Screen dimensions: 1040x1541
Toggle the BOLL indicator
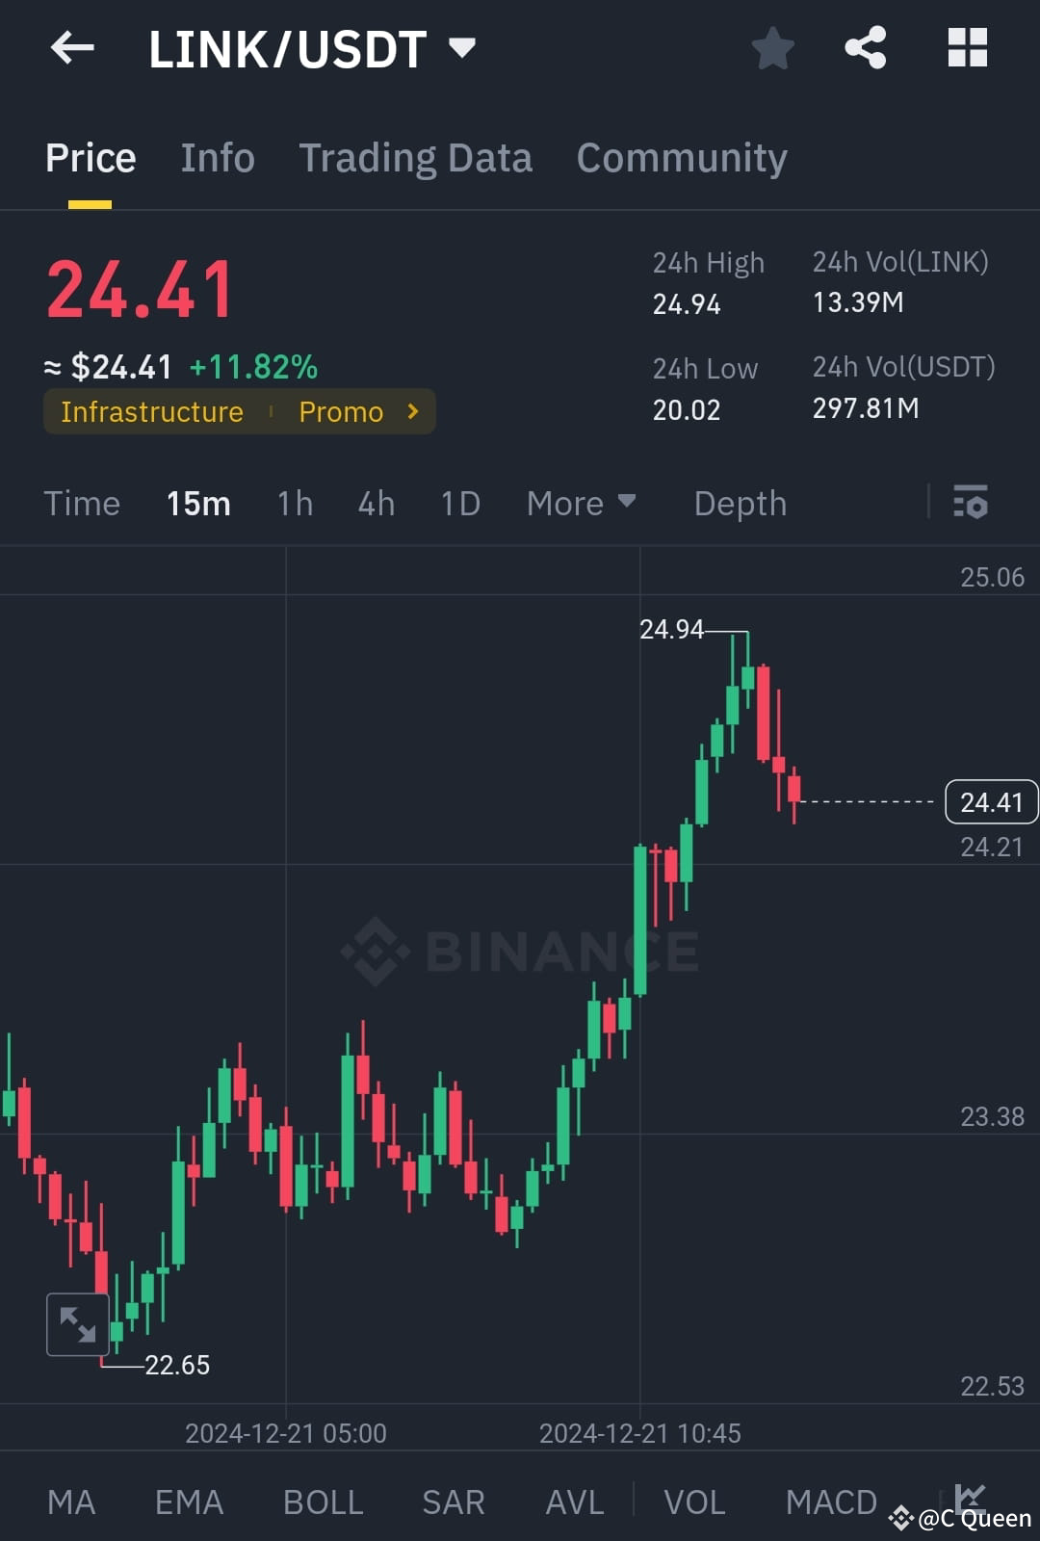pyautogui.click(x=323, y=1501)
